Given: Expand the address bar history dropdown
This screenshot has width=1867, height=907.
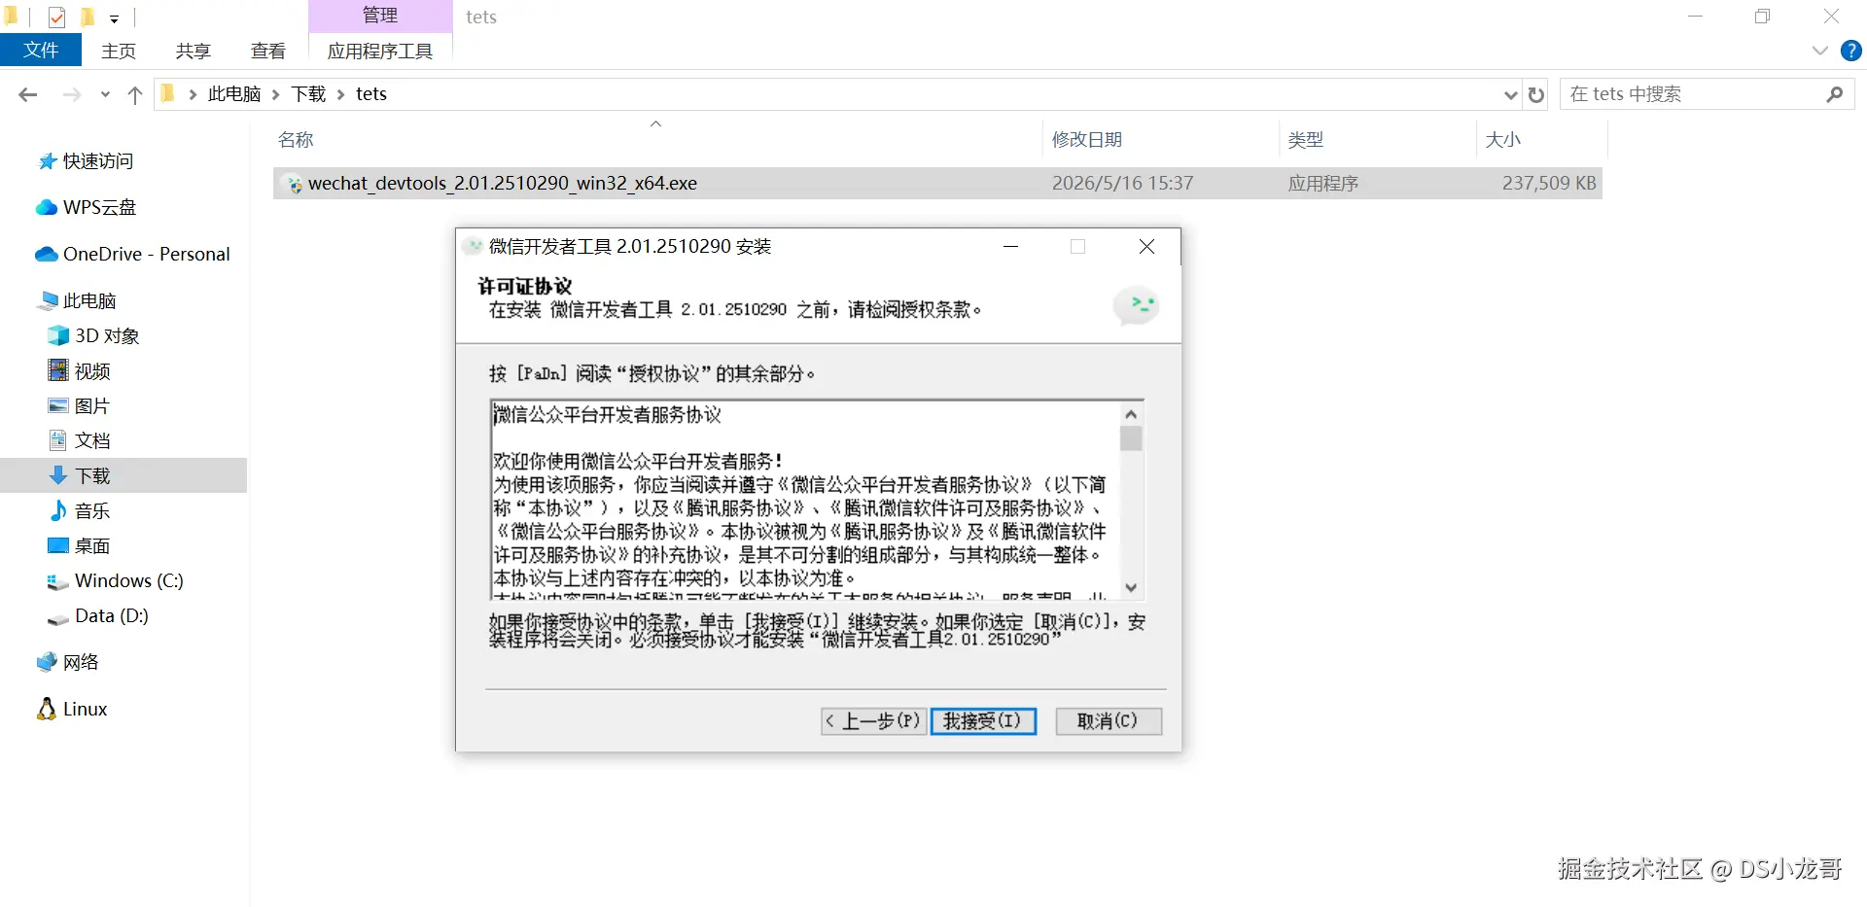Looking at the screenshot, I should 1510,94.
